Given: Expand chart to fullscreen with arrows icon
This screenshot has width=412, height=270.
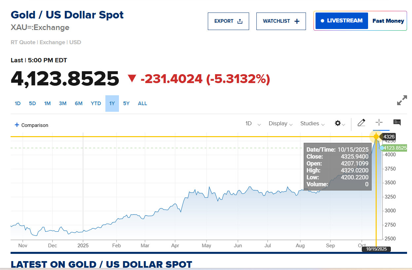Looking at the screenshot, I should coord(402,101).
